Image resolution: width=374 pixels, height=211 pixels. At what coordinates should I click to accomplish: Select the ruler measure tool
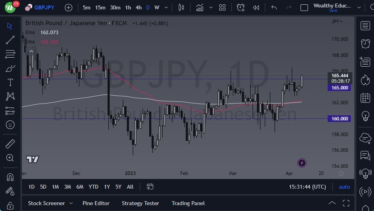point(10,144)
